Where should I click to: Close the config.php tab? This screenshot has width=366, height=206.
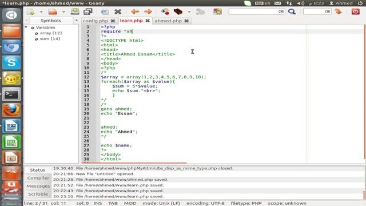[x=113, y=21]
